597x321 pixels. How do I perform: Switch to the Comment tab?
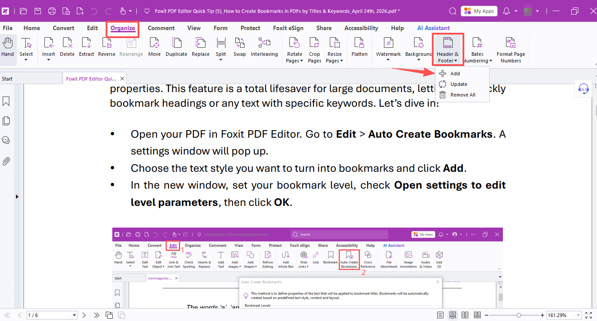(x=161, y=28)
